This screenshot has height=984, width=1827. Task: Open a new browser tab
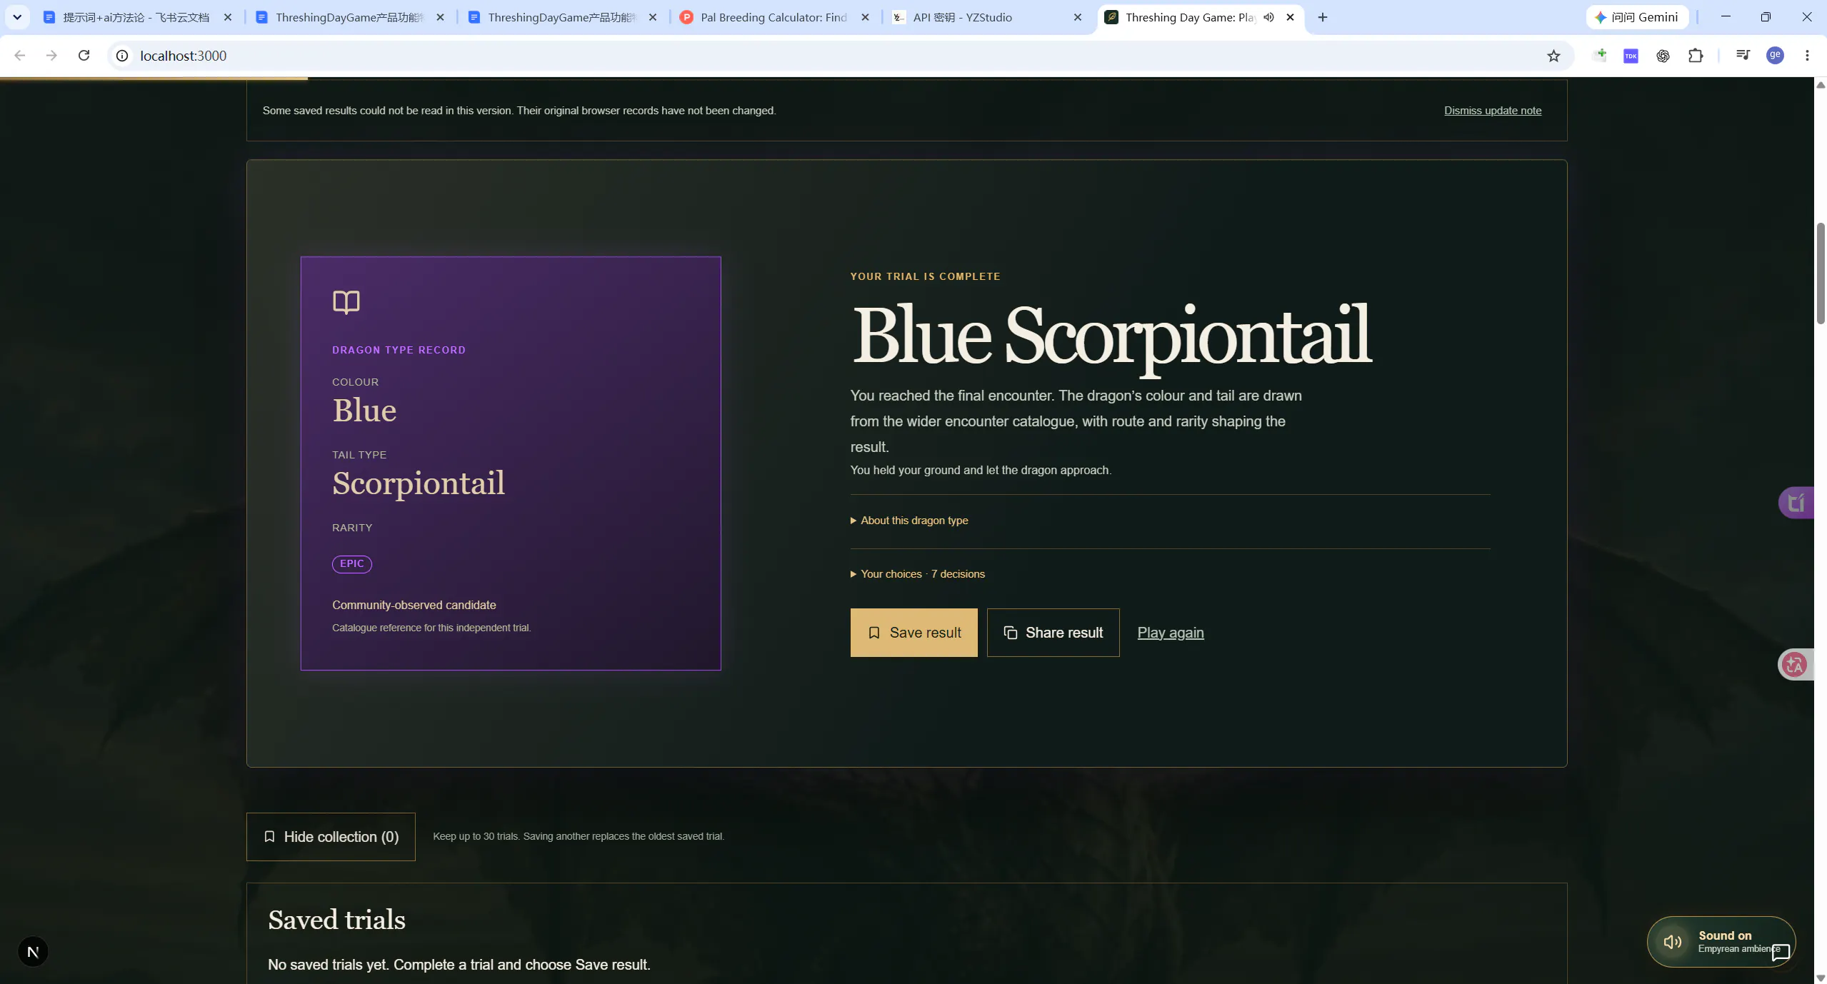pyautogui.click(x=1323, y=17)
